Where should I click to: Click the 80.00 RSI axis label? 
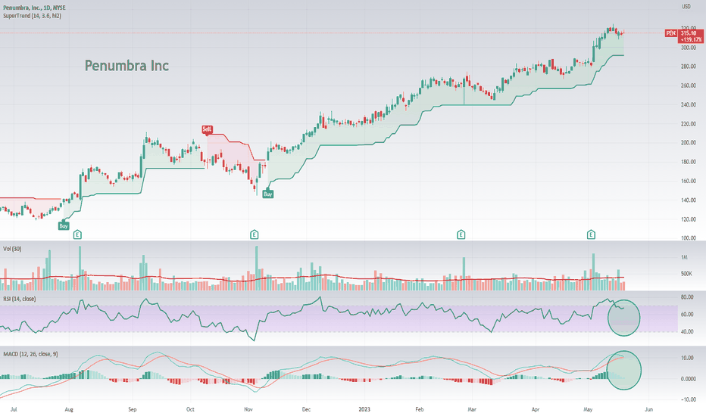click(687, 297)
